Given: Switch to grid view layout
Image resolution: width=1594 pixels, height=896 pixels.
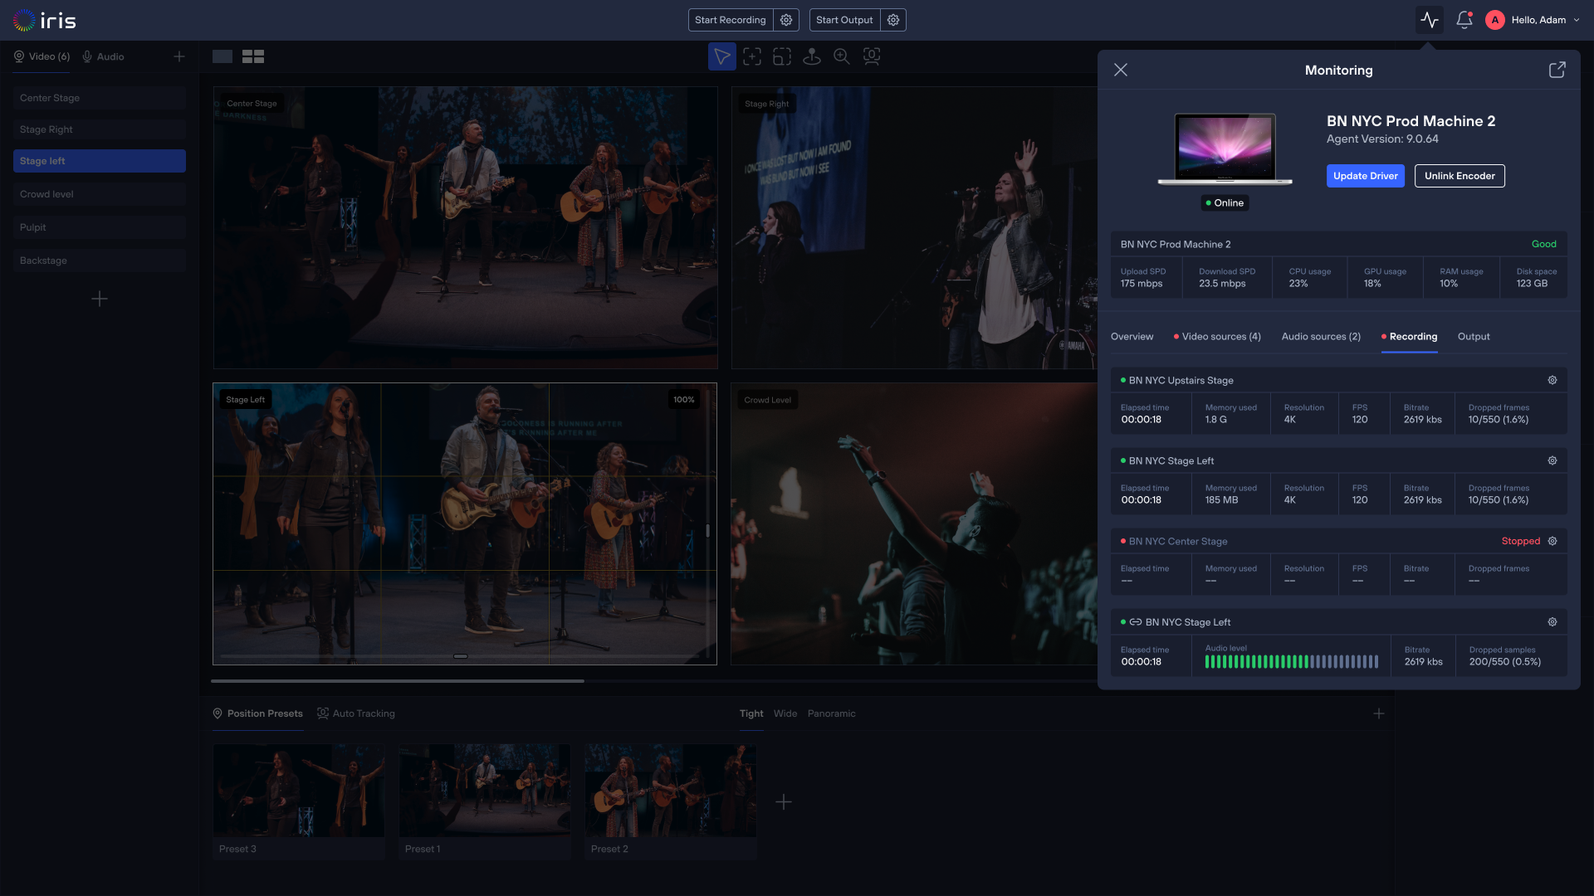Looking at the screenshot, I should click(253, 56).
